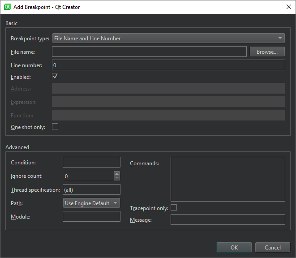Click the File name input field
Viewport: 296px width, 258px height.
(149, 52)
